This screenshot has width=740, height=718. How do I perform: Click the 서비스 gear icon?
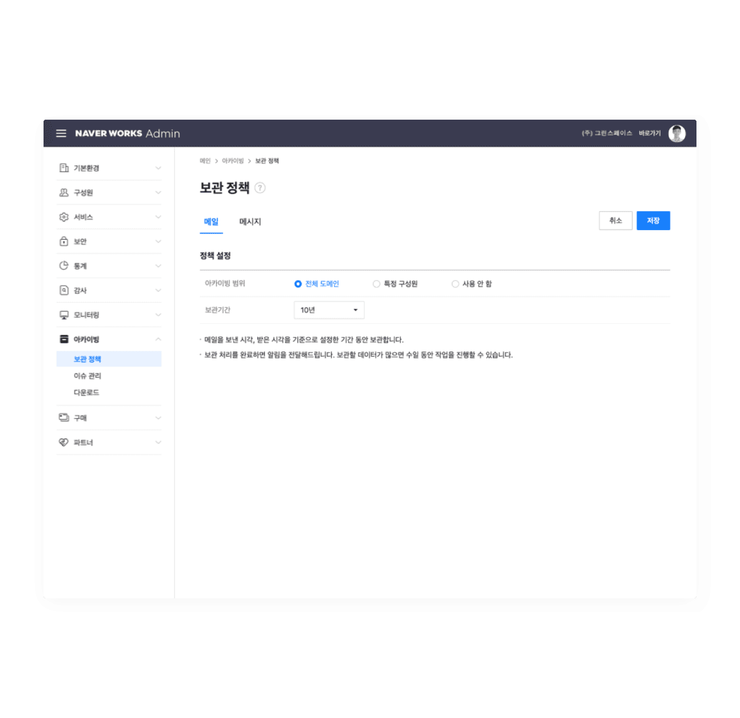point(64,217)
